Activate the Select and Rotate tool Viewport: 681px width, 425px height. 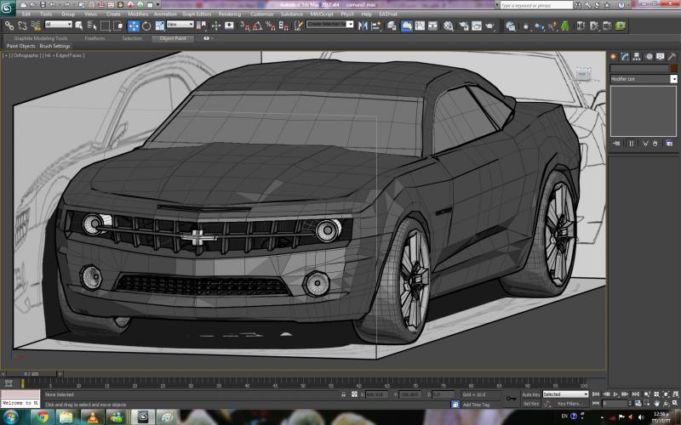146,25
